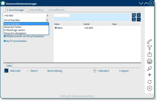This screenshot has height=101, width=157.
Task: Select "Anruf beenden" in dropdown list
Action: pyautogui.click(x=26, y=24)
